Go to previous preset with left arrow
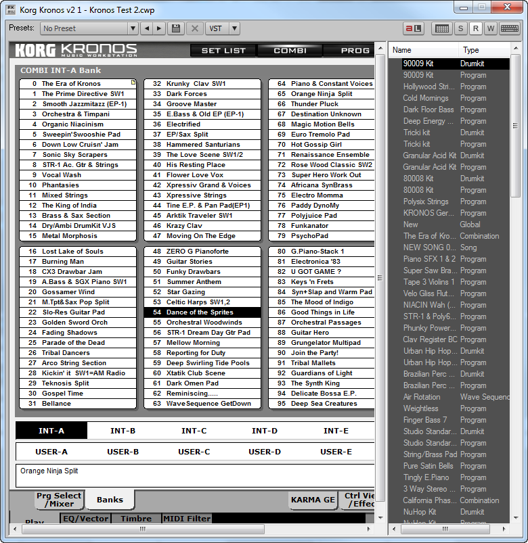 147,28
